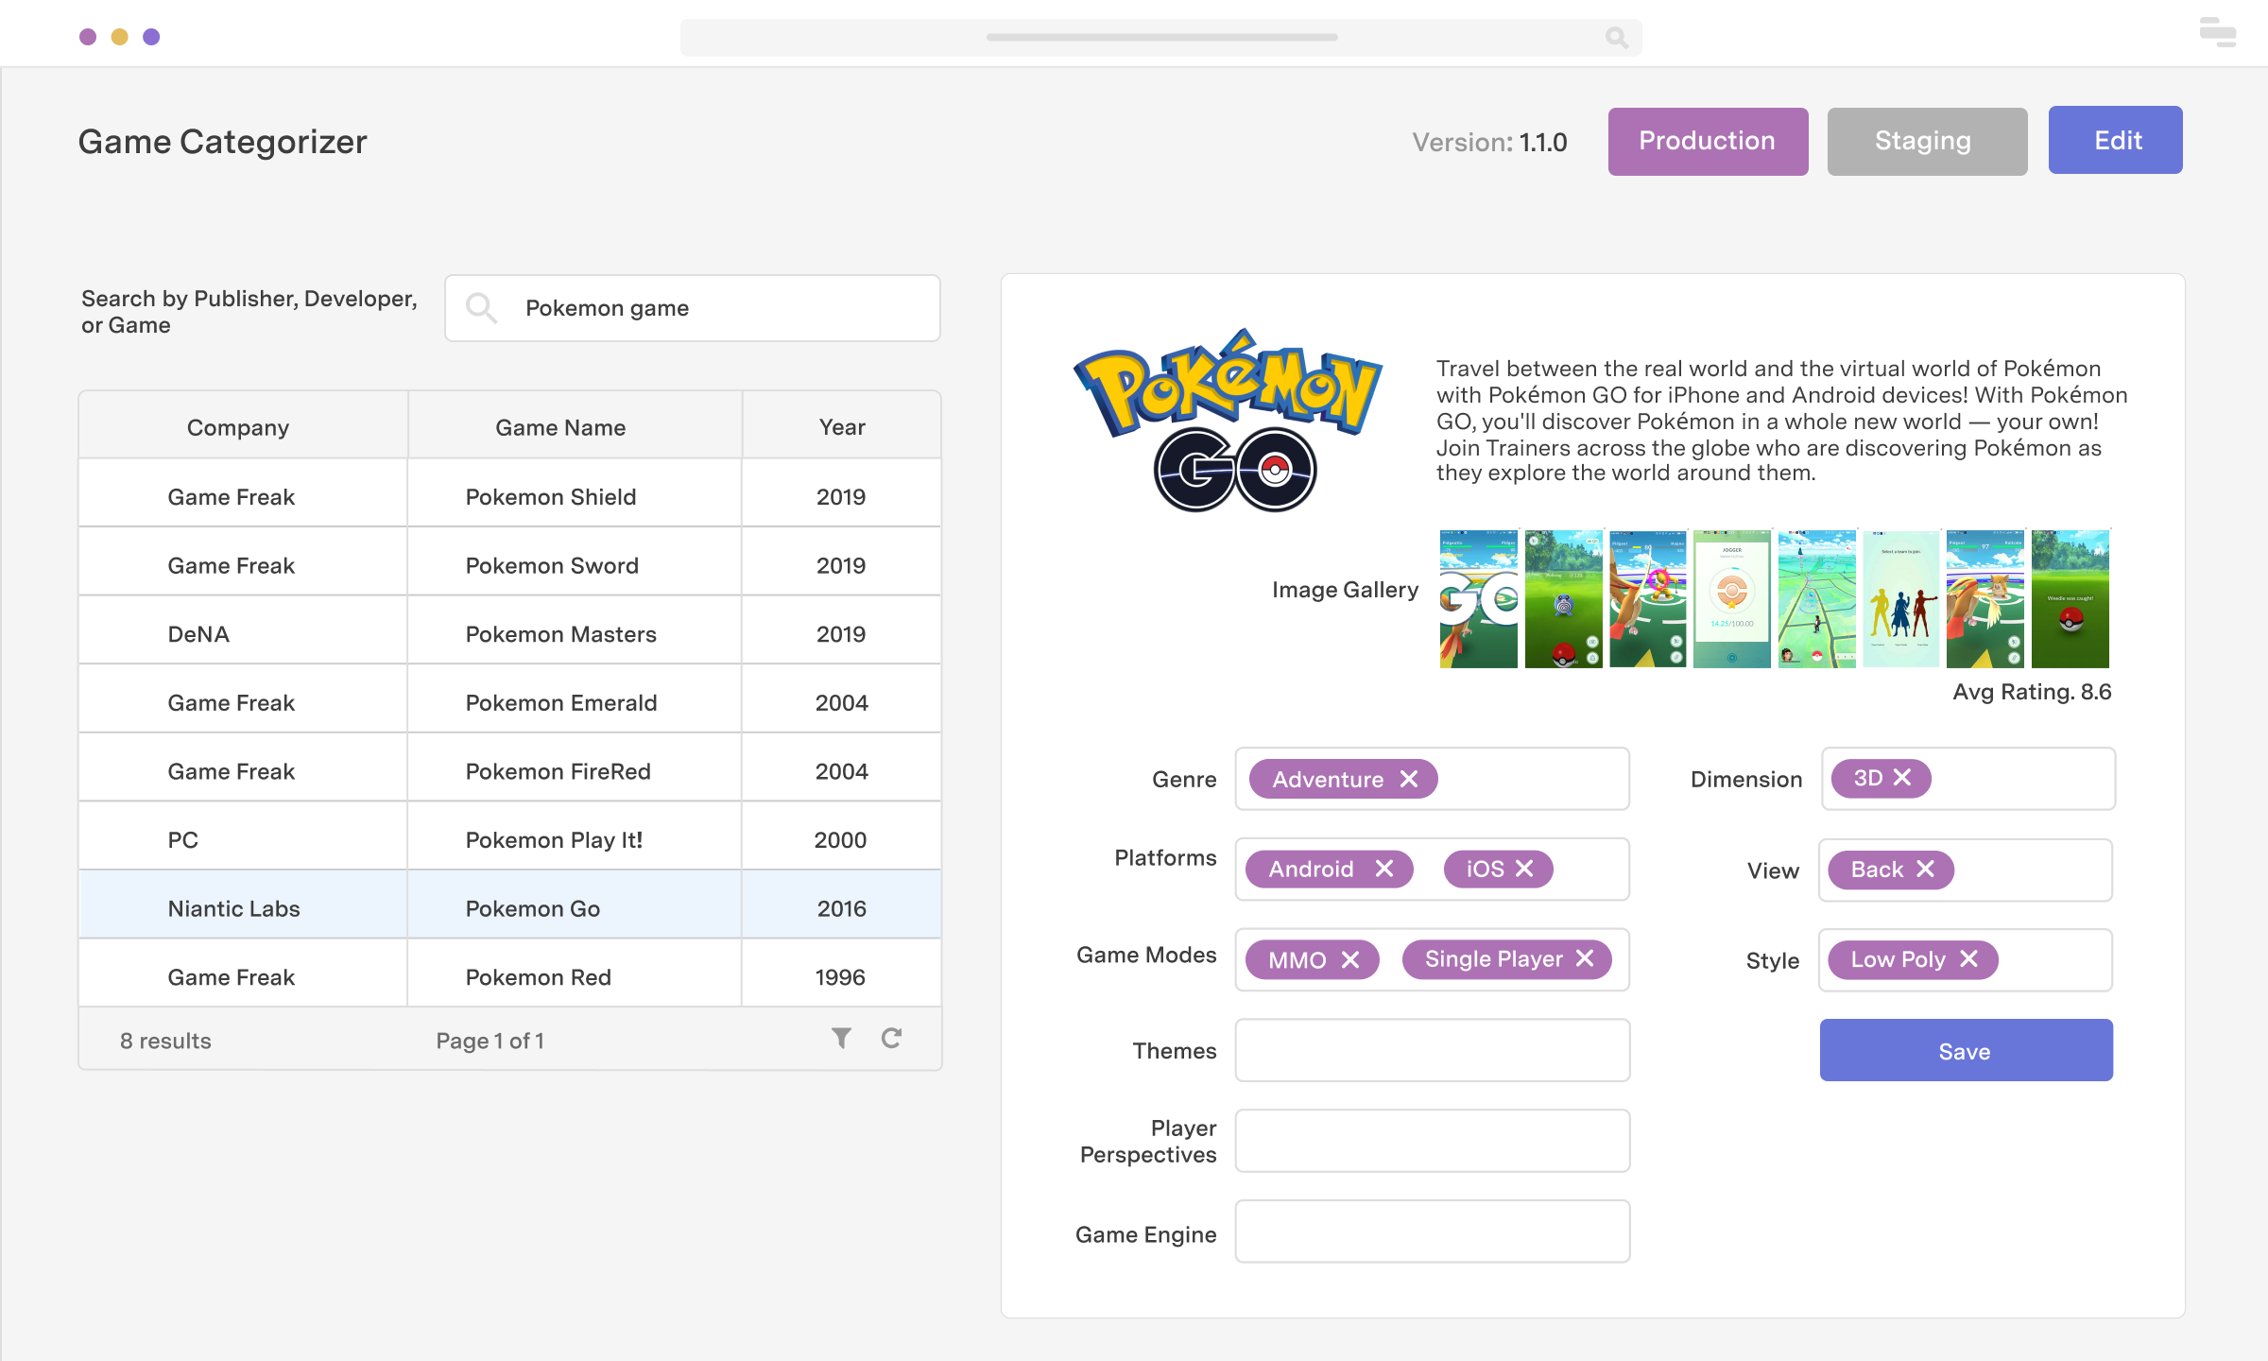This screenshot has height=1361, width=2268.
Task: Select Edit mode tab
Action: tap(2116, 141)
